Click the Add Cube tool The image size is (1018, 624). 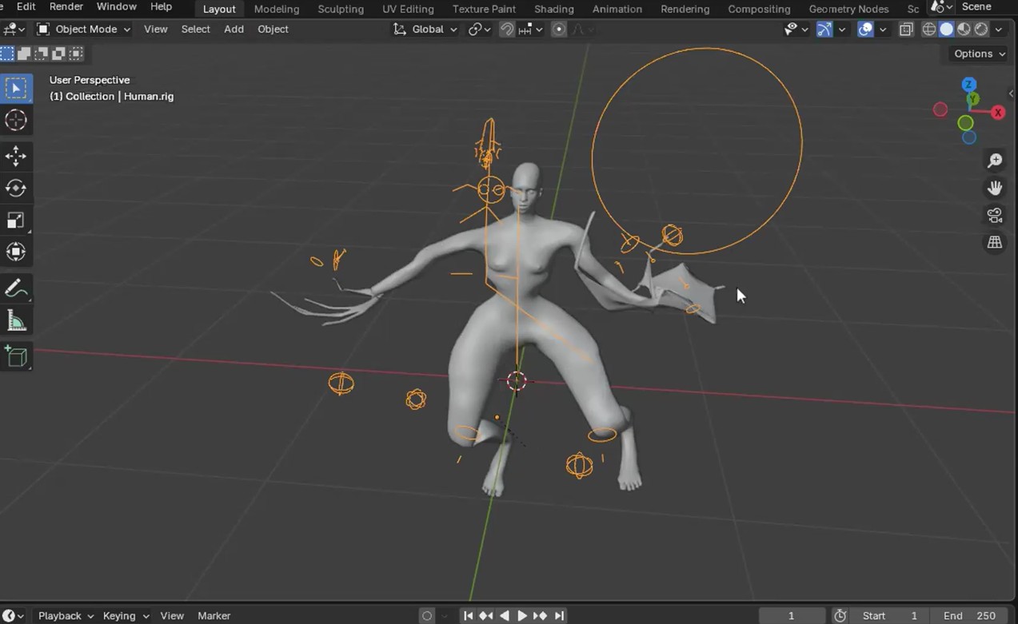[16, 356]
